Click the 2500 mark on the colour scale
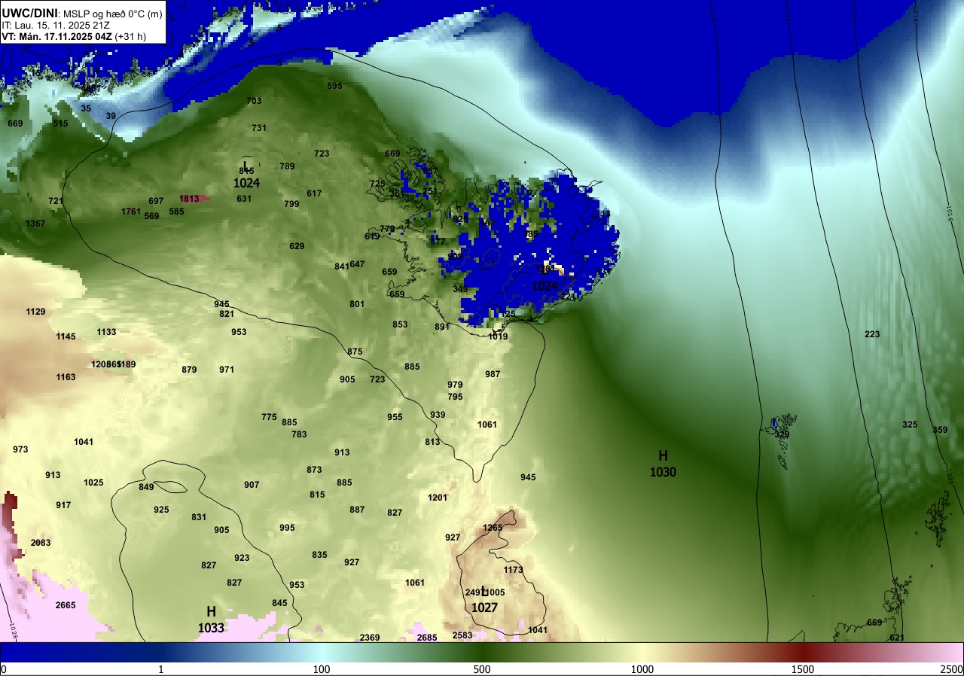The height and width of the screenshot is (676, 964). (x=952, y=669)
